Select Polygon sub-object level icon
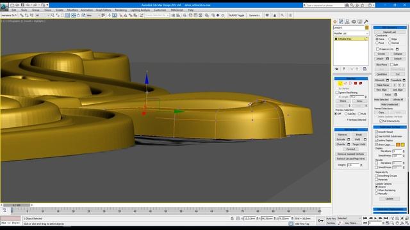 point(356,84)
